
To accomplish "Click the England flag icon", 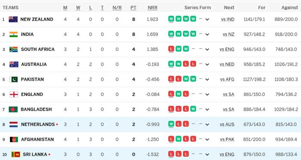I will 14,94.
